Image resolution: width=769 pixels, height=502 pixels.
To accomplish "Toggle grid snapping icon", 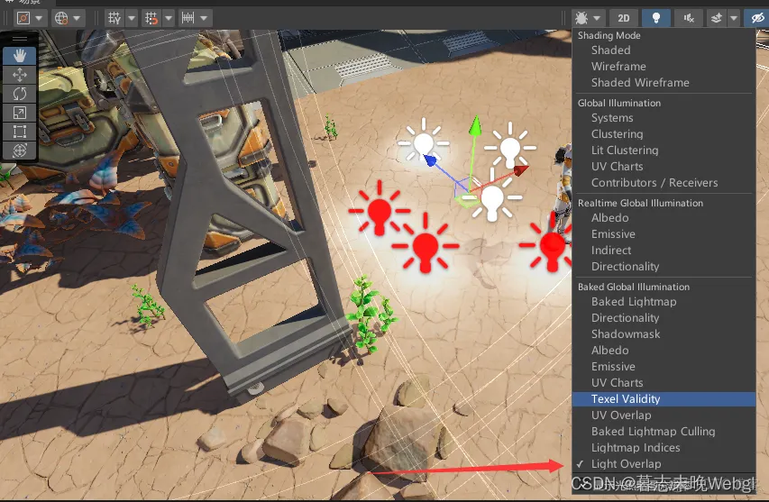I will point(151,19).
